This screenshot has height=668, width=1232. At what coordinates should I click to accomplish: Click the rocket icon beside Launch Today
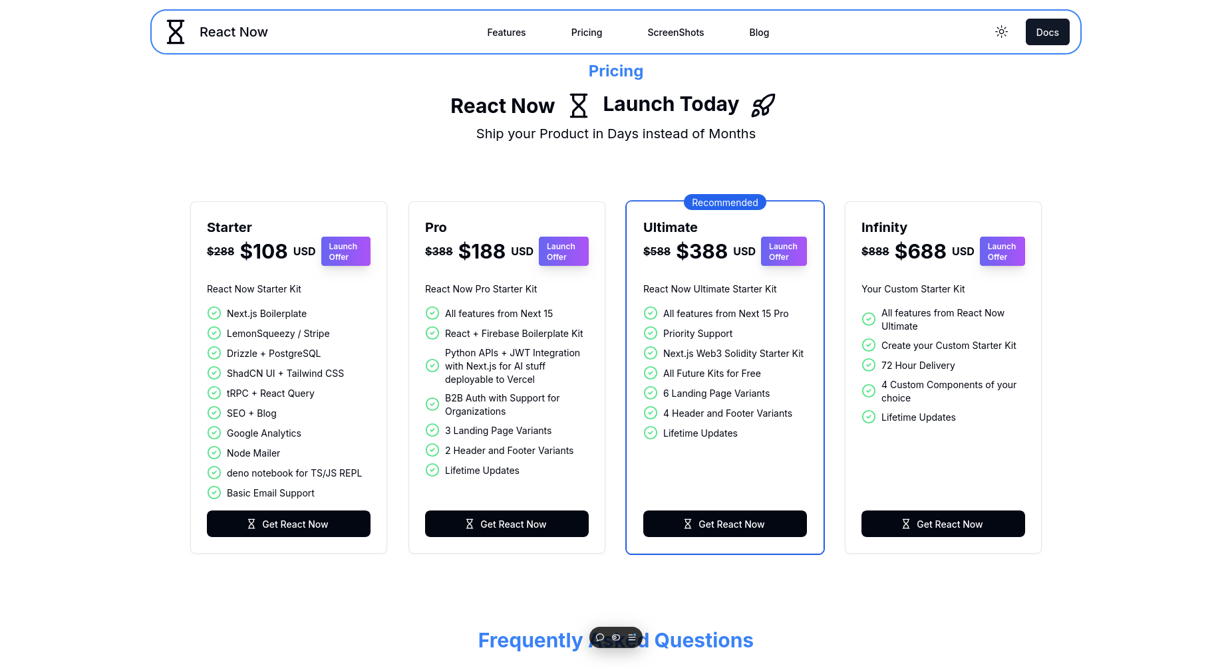click(x=763, y=105)
